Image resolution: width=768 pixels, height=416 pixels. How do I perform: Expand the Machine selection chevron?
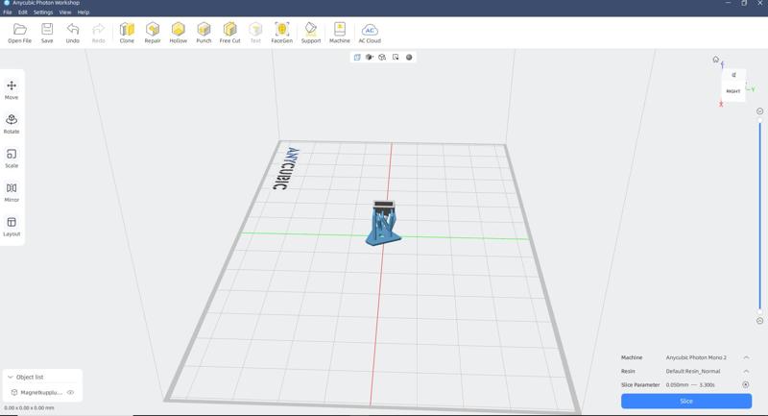click(x=746, y=357)
